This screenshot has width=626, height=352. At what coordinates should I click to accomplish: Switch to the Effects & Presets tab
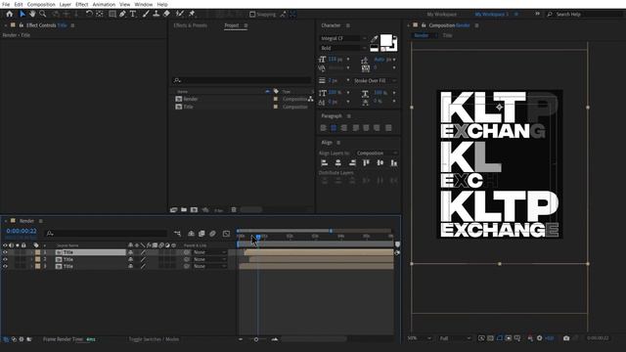pyautogui.click(x=191, y=25)
